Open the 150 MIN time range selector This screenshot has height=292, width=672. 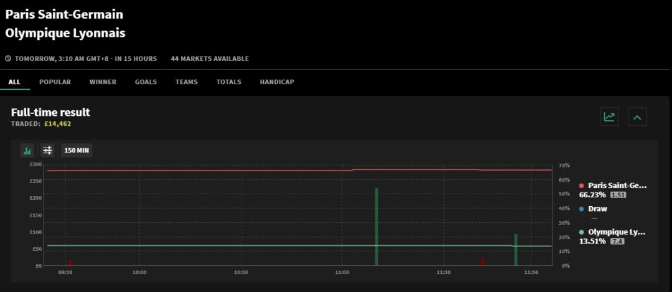tap(77, 151)
